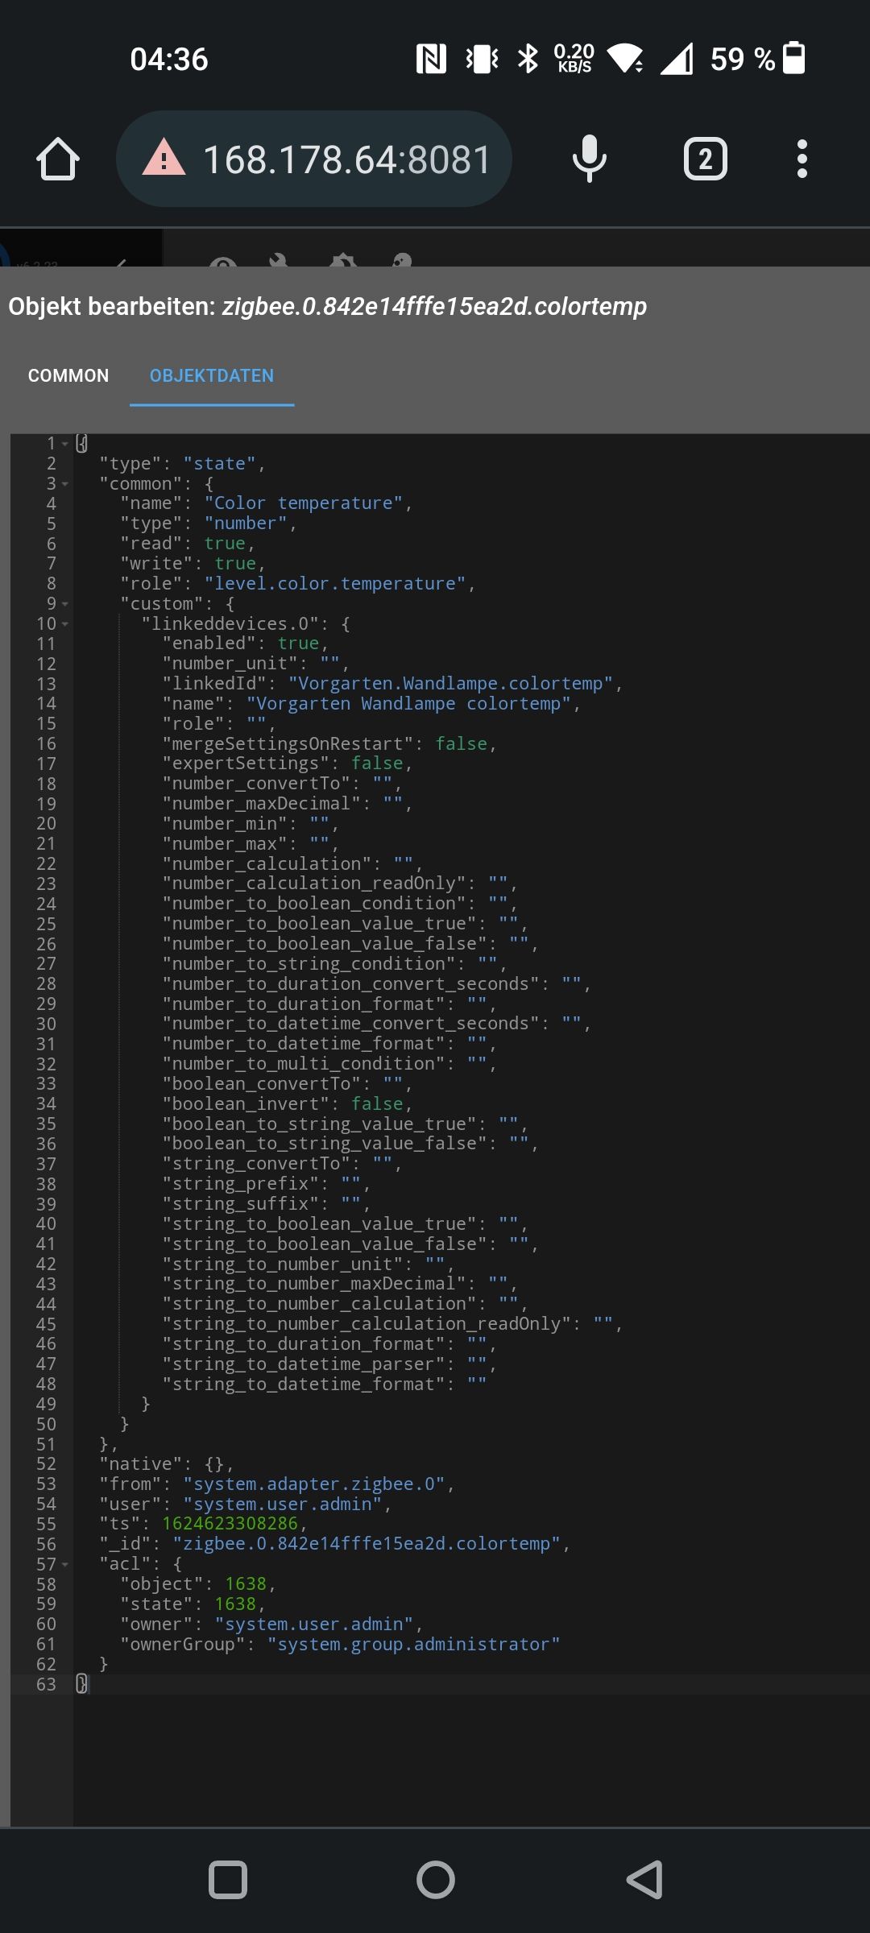Place cursor at closing brace on line 63
This screenshot has width=870, height=1933.
(x=81, y=1684)
